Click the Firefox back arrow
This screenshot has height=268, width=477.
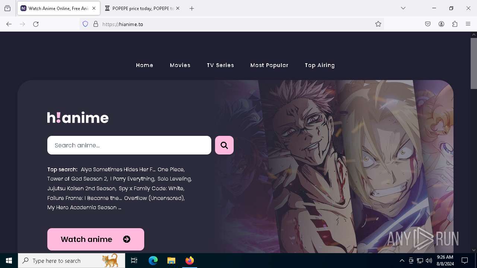point(9,24)
